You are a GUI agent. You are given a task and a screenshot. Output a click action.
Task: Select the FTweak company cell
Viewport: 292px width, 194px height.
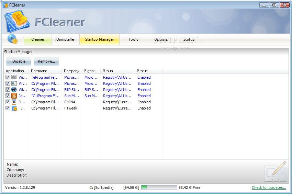[71, 108]
